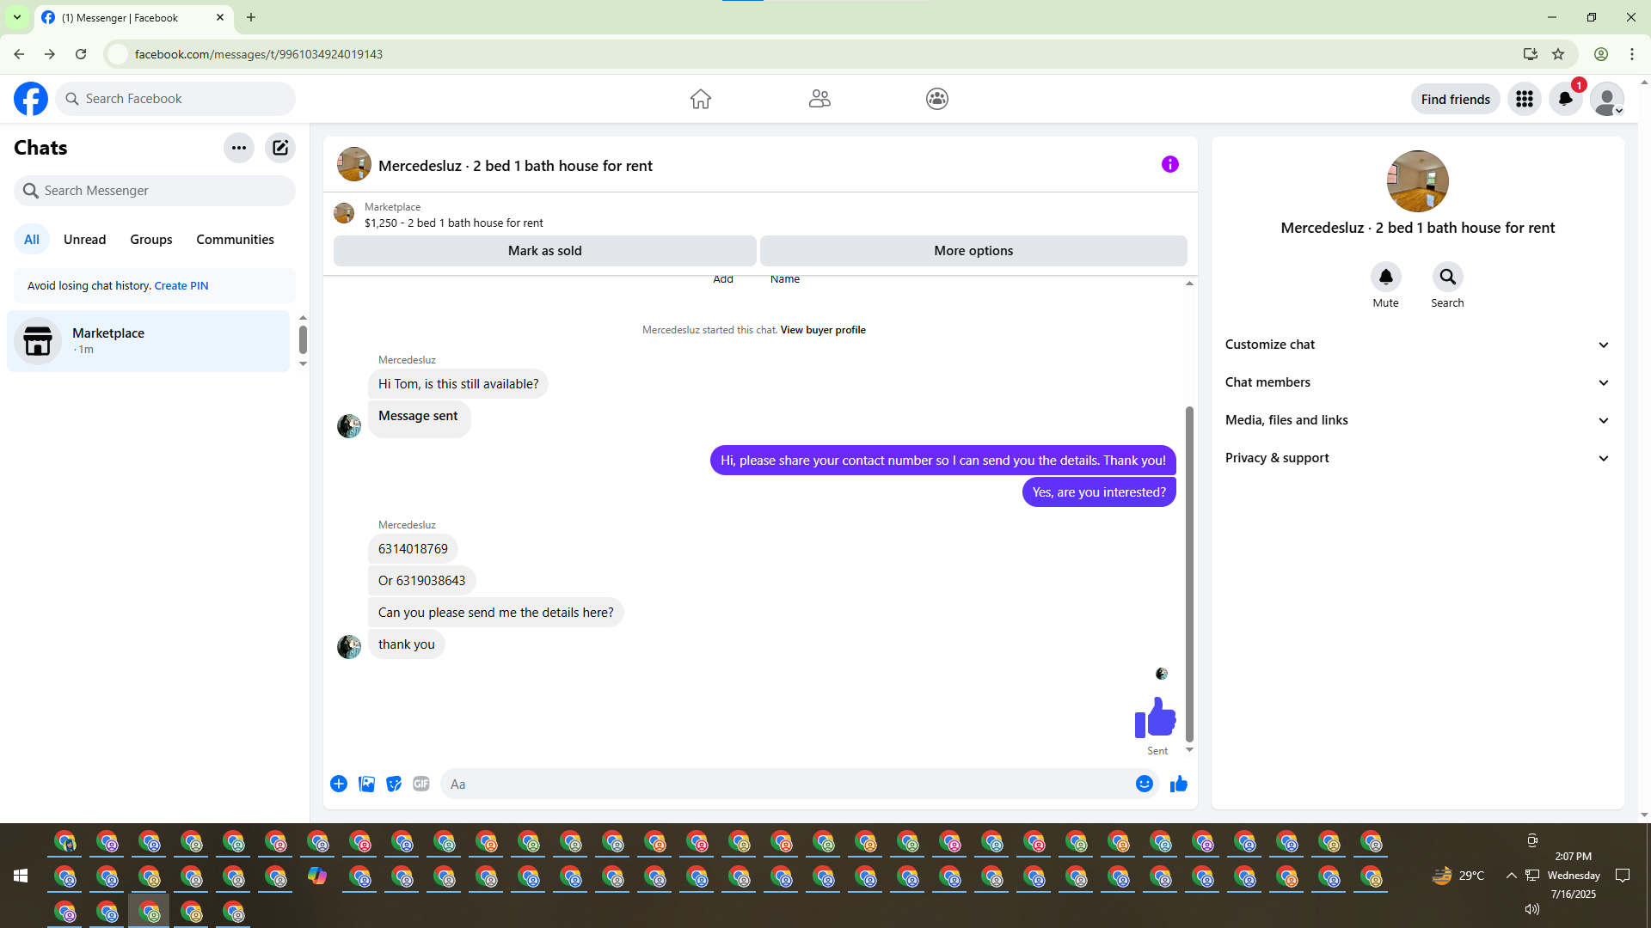Choose a GIF from GIF icon

click(421, 784)
